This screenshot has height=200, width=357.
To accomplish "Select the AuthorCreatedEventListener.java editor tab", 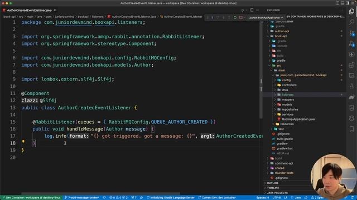I will point(29,10).
